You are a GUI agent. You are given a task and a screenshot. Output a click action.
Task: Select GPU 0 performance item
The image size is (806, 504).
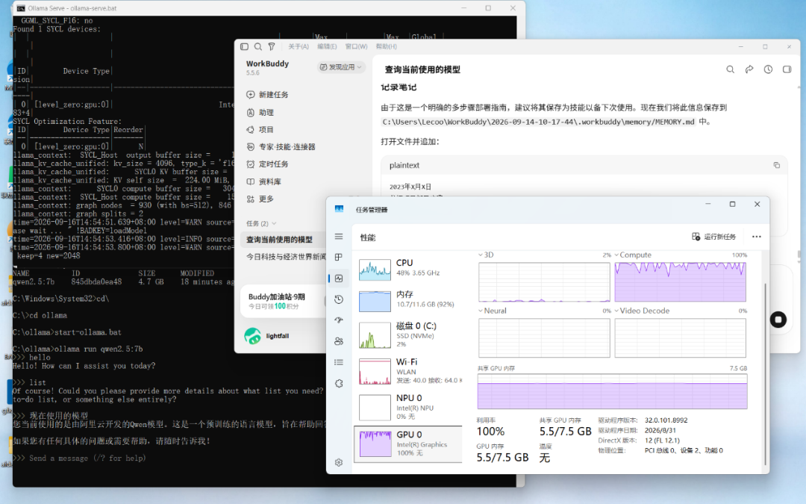click(409, 444)
